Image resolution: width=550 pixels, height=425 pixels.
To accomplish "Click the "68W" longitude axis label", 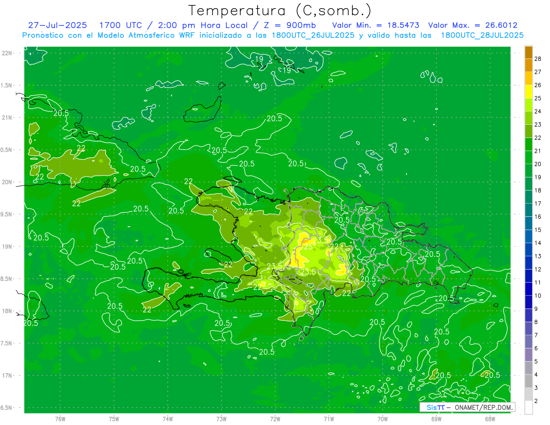I will click(490, 419).
